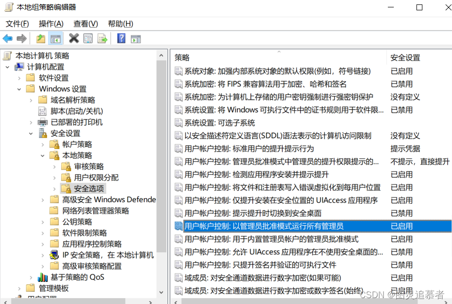Click the Forward arrow toolbar icon
The height and width of the screenshot is (304, 452).
22,38
